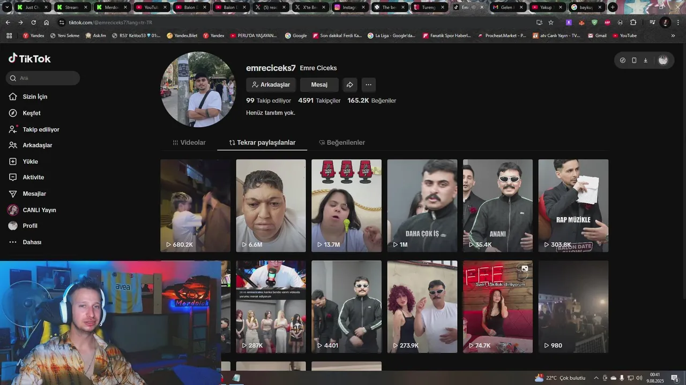Switch to the Videolar tab
This screenshot has width=686, height=385.
189,143
